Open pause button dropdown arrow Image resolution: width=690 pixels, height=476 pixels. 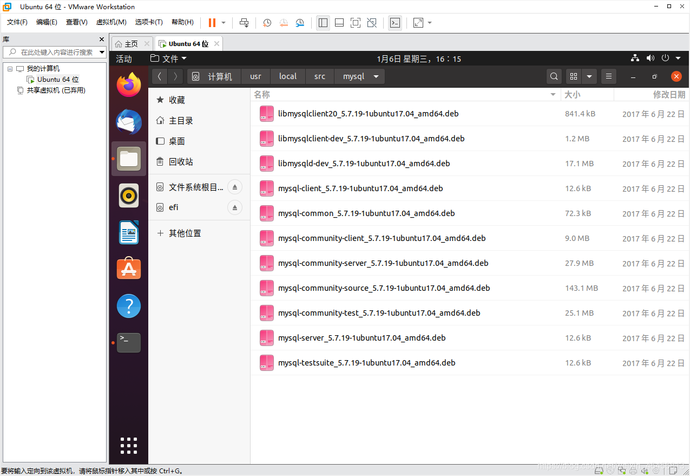click(x=224, y=23)
